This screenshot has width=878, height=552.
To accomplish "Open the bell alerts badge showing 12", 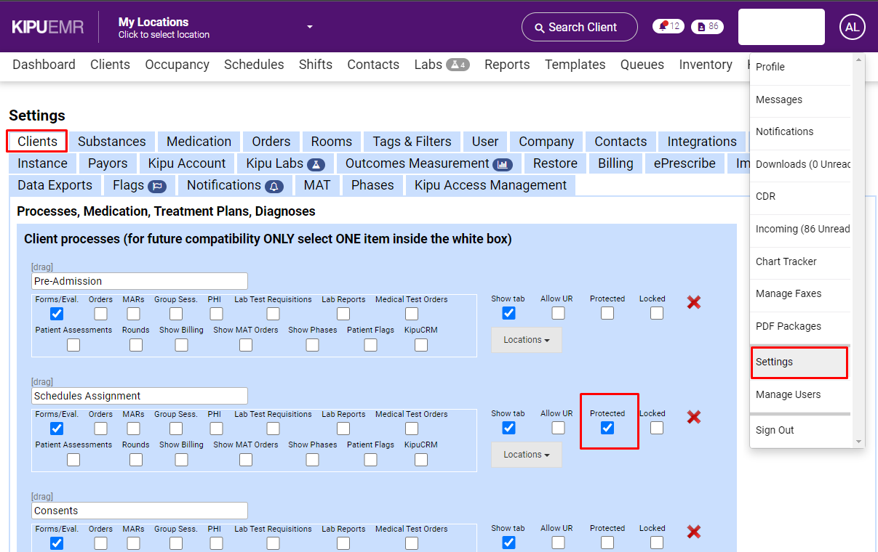I will coord(669,27).
